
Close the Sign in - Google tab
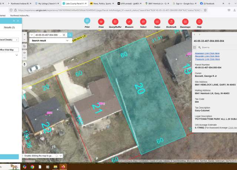point(196,3)
